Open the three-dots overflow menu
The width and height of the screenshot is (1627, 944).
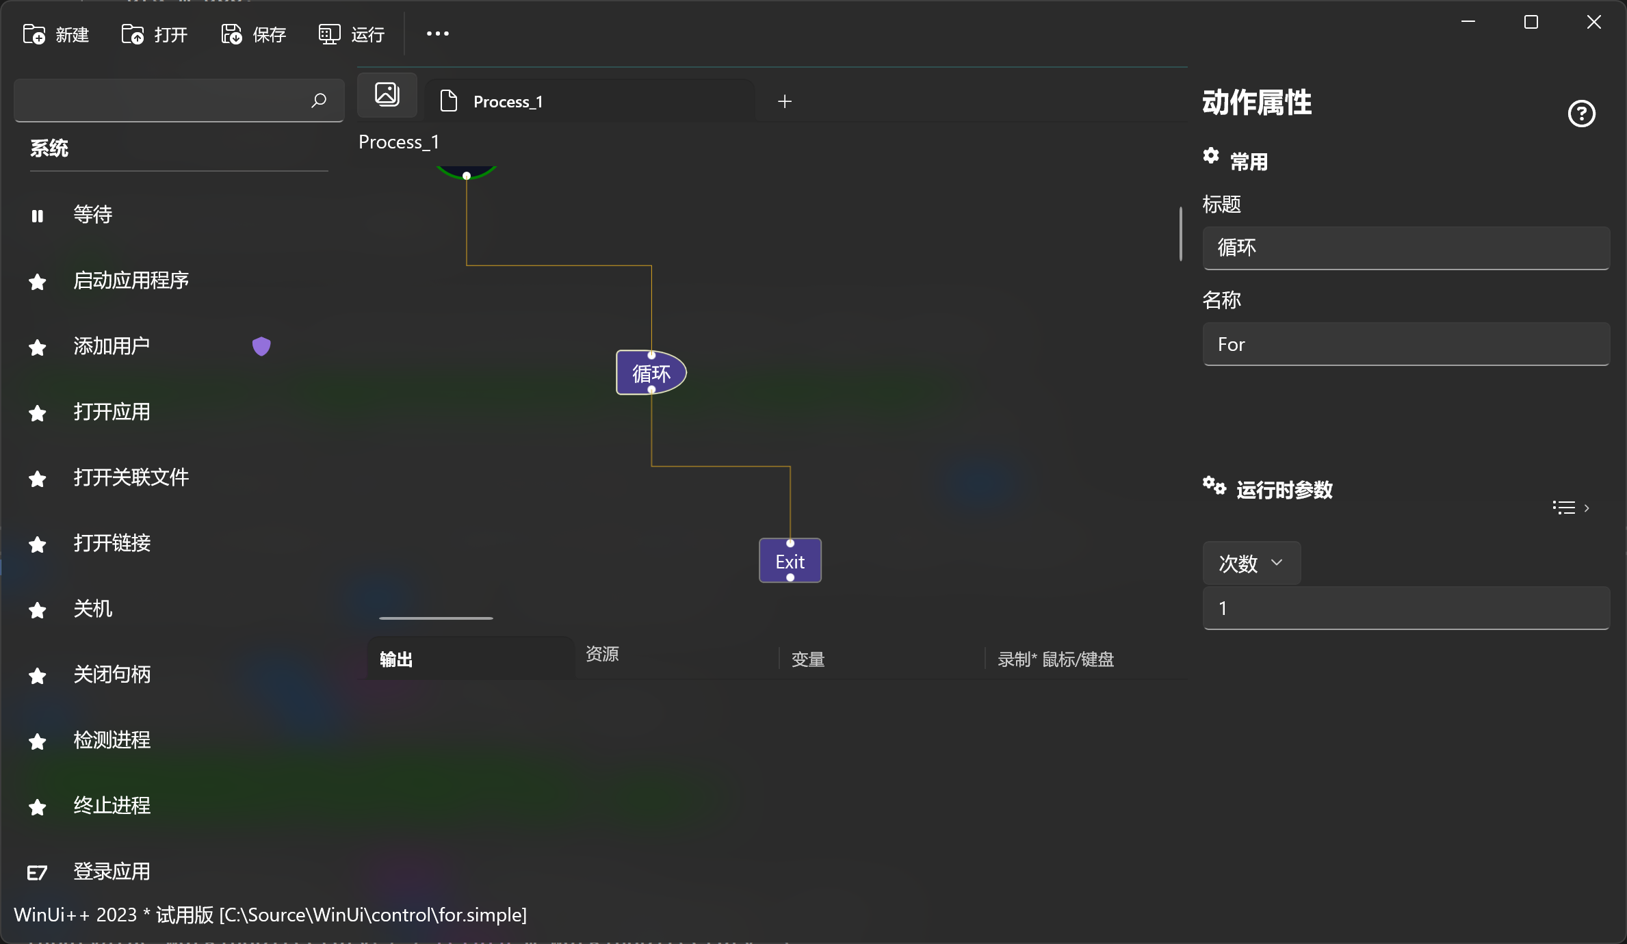point(438,34)
